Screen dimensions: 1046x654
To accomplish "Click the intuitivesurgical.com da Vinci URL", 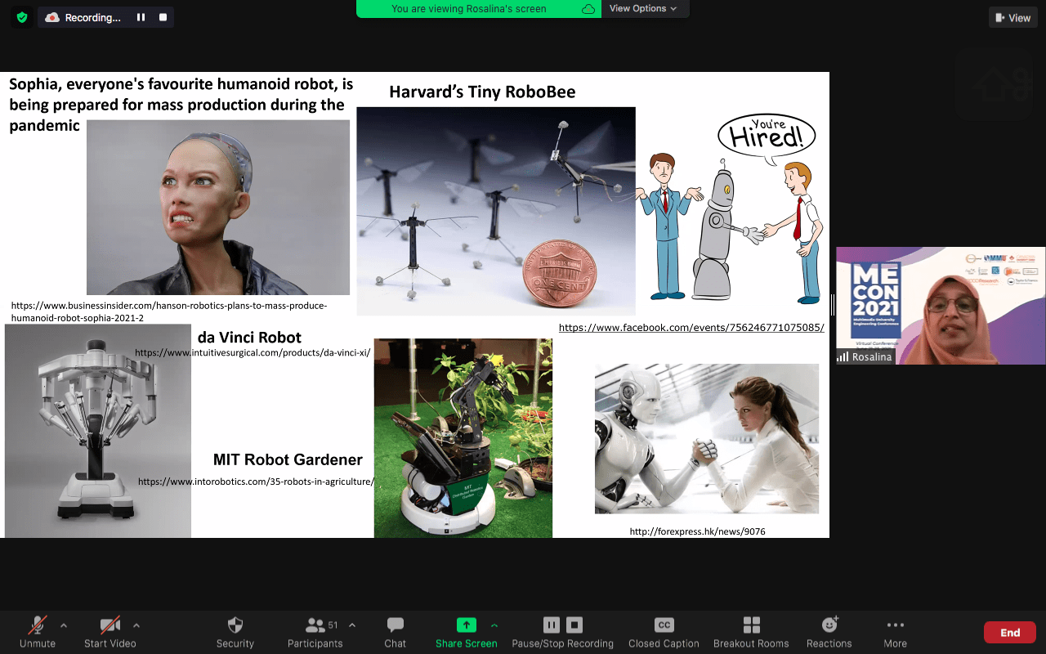I will tap(253, 353).
